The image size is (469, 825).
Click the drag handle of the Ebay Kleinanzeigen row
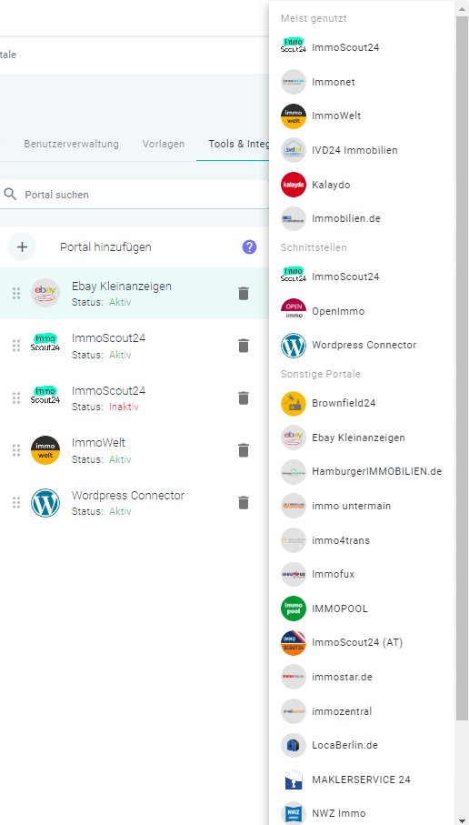tap(16, 294)
